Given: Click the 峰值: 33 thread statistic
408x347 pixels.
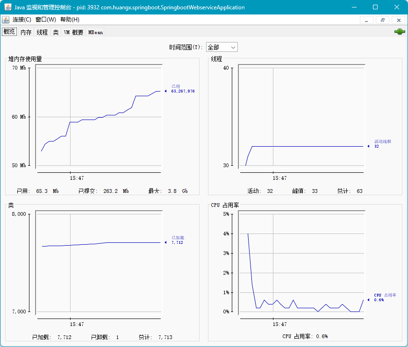Looking at the screenshot, I should tap(305, 191).
